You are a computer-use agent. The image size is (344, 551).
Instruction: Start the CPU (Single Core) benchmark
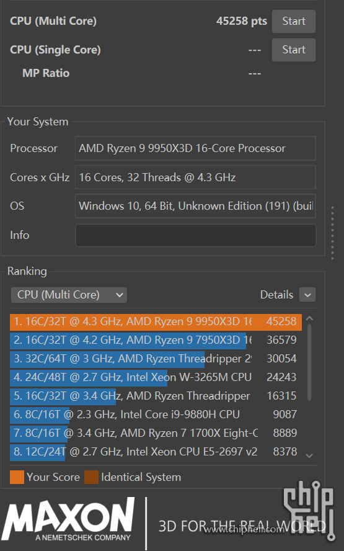click(293, 50)
